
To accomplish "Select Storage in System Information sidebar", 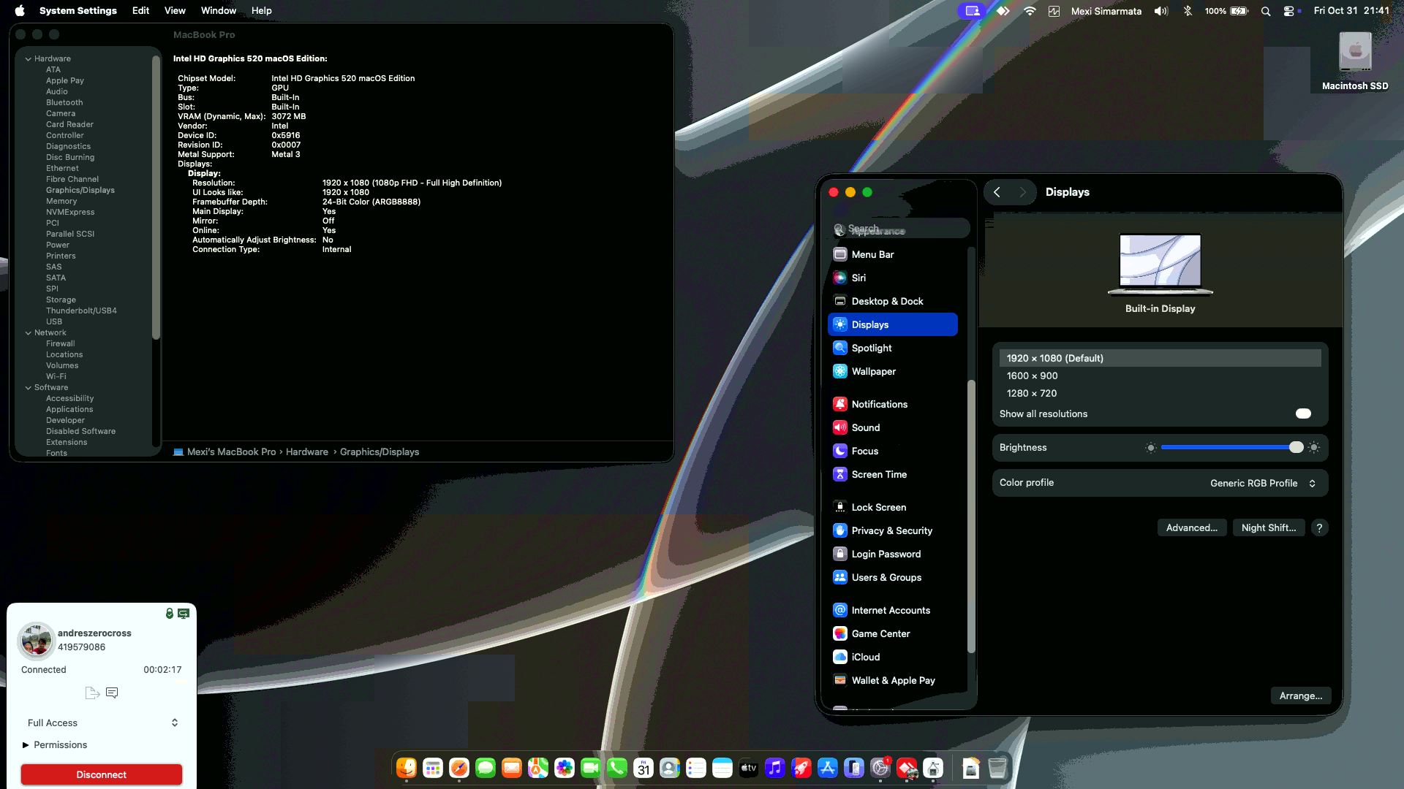I will click(x=61, y=300).
